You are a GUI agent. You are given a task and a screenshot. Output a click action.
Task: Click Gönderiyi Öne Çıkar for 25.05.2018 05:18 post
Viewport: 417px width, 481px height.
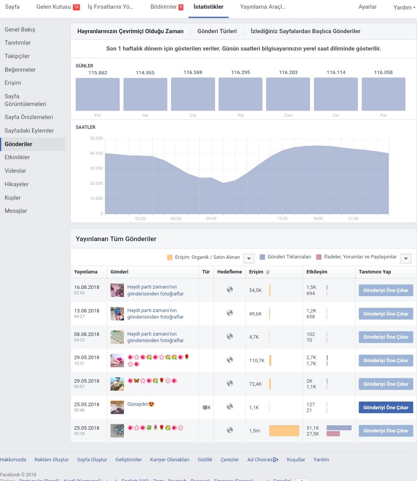pyautogui.click(x=386, y=431)
